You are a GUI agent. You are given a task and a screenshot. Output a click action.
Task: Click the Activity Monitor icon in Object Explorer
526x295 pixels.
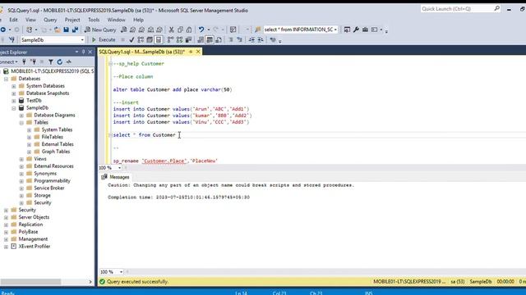pyautogui.click(x=69, y=62)
